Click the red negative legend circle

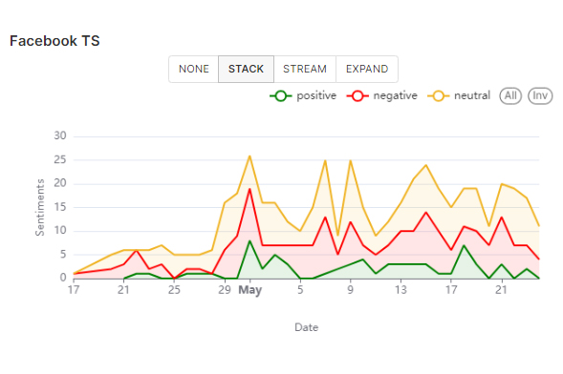point(357,96)
